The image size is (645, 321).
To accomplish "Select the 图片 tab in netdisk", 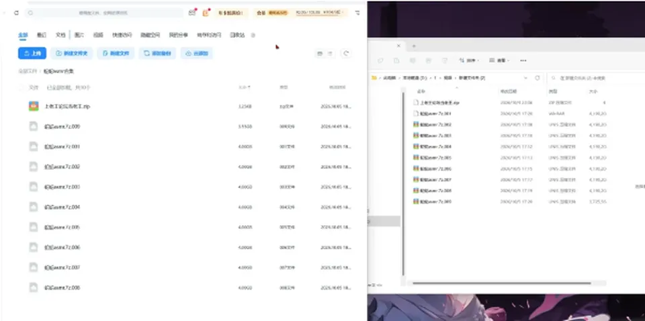I will 79,36.
